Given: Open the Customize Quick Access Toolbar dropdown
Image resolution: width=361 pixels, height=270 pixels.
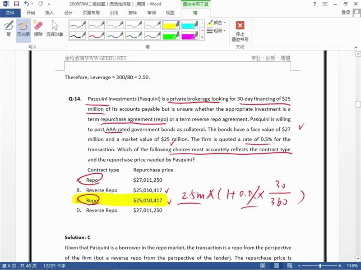Looking at the screenshot, I should (x=49, y=4).
